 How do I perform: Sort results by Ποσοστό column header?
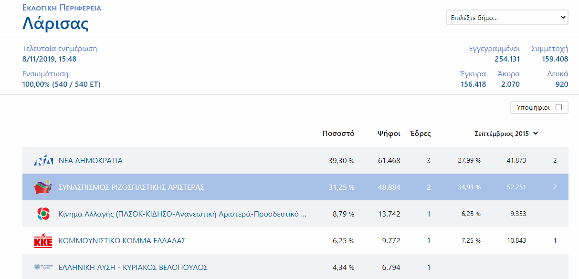pos(338,134)
